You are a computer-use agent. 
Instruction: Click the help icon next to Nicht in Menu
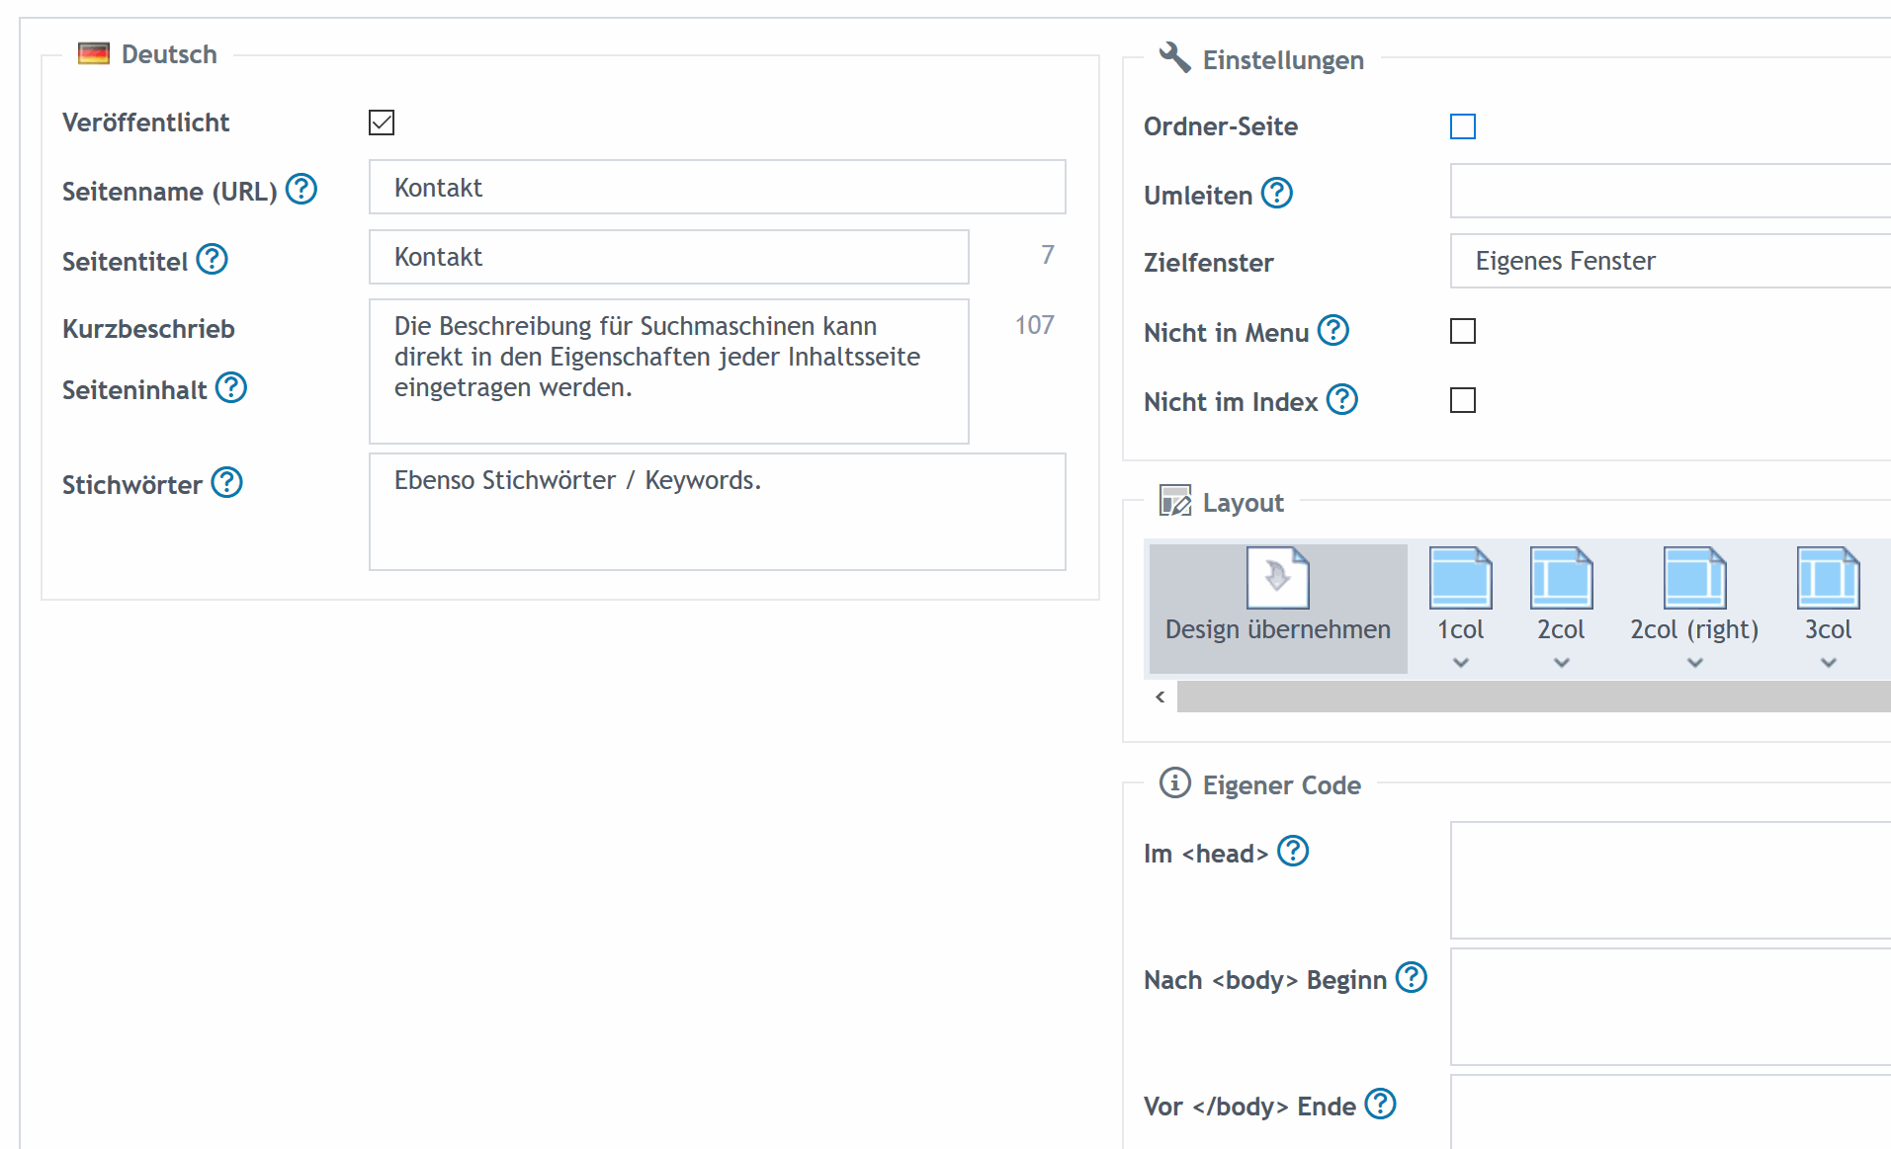point(1333,330)
